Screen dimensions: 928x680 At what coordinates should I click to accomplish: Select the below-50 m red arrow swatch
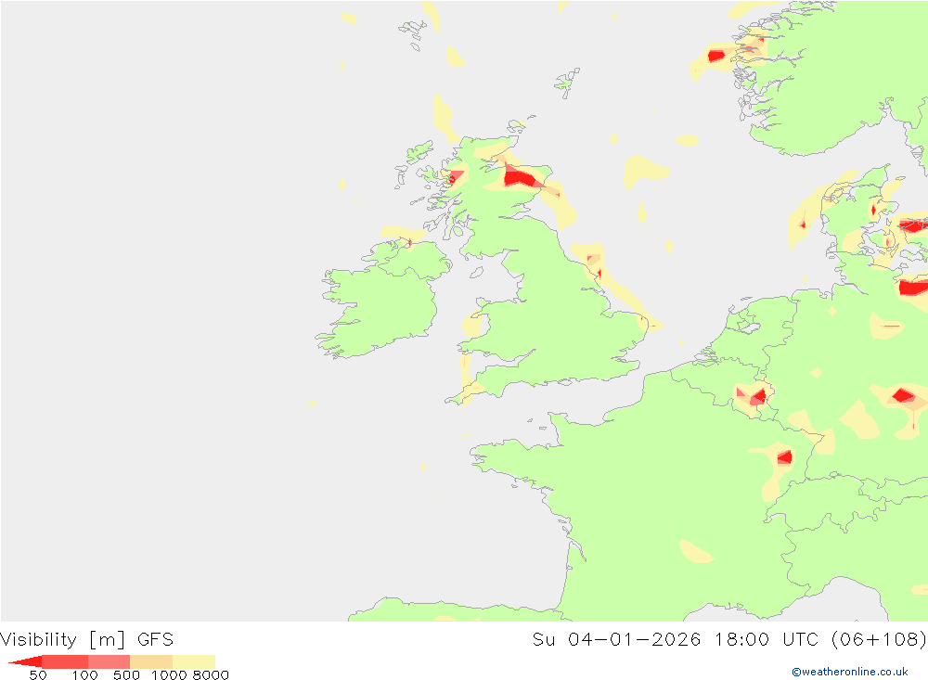point(26,661)
